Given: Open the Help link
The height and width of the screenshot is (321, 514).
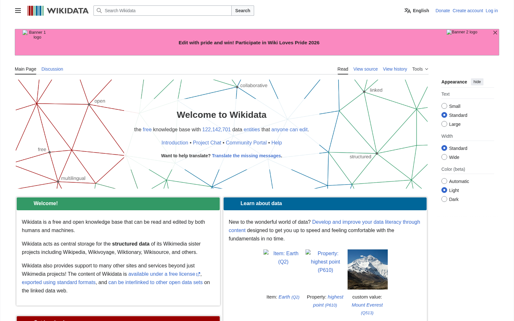Looking at the screenshot, I should (x=277, y=143).
